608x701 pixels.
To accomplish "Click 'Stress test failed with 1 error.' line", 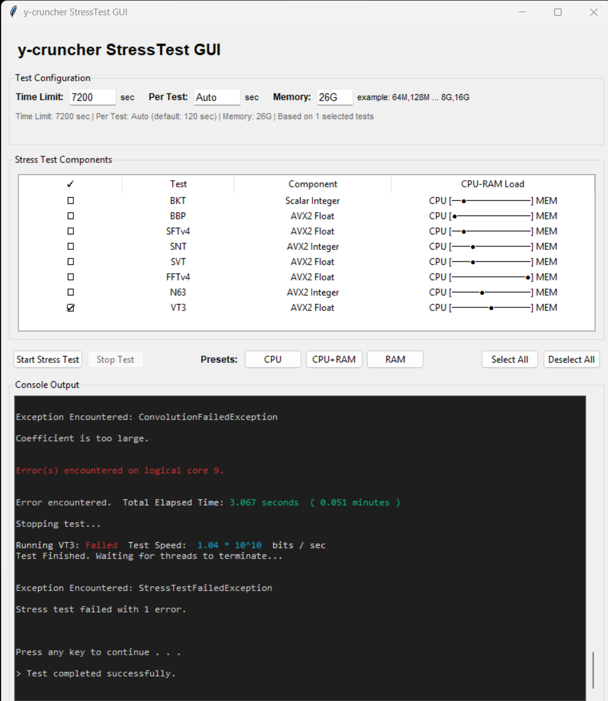I will (101, 609).
